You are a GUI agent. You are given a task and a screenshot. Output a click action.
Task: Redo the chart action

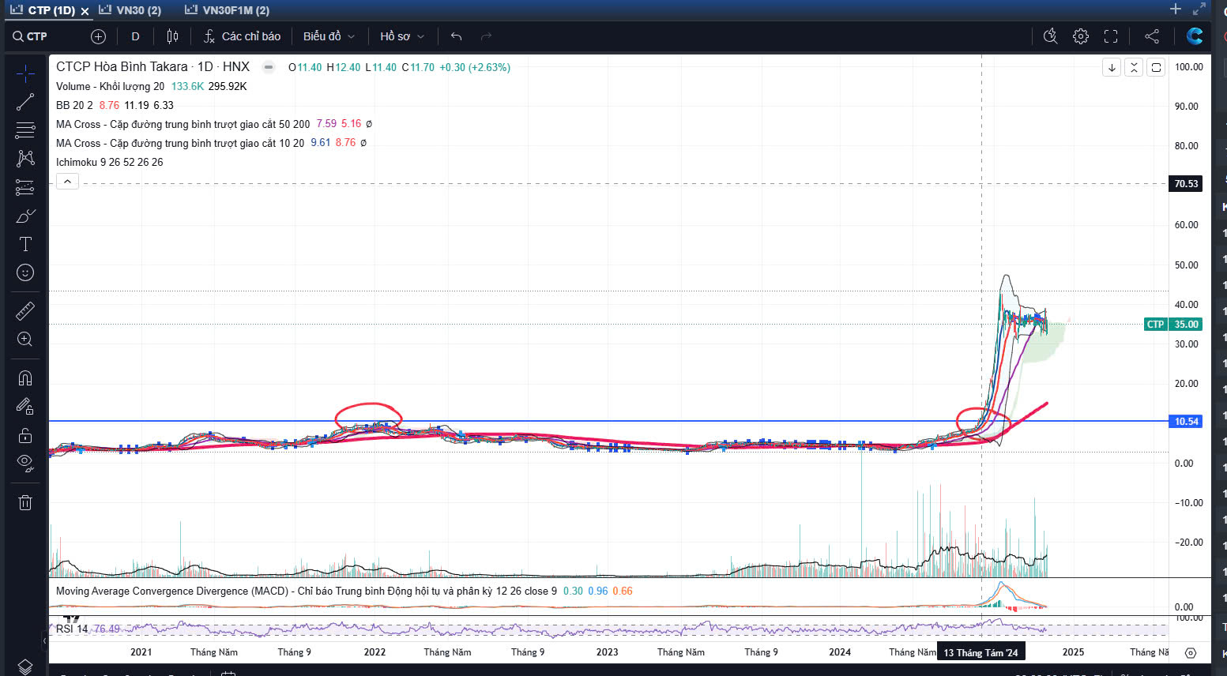[x=486, y=36]
